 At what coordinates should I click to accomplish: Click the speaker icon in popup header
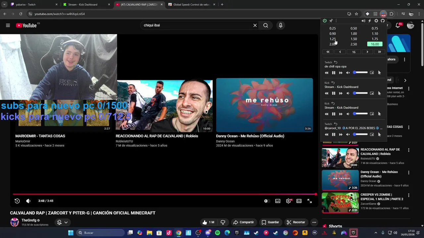pyautogui.click(x=363, y=21)
